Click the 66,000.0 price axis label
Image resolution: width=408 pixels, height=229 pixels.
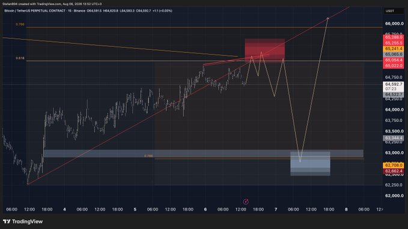click(394, 23)
